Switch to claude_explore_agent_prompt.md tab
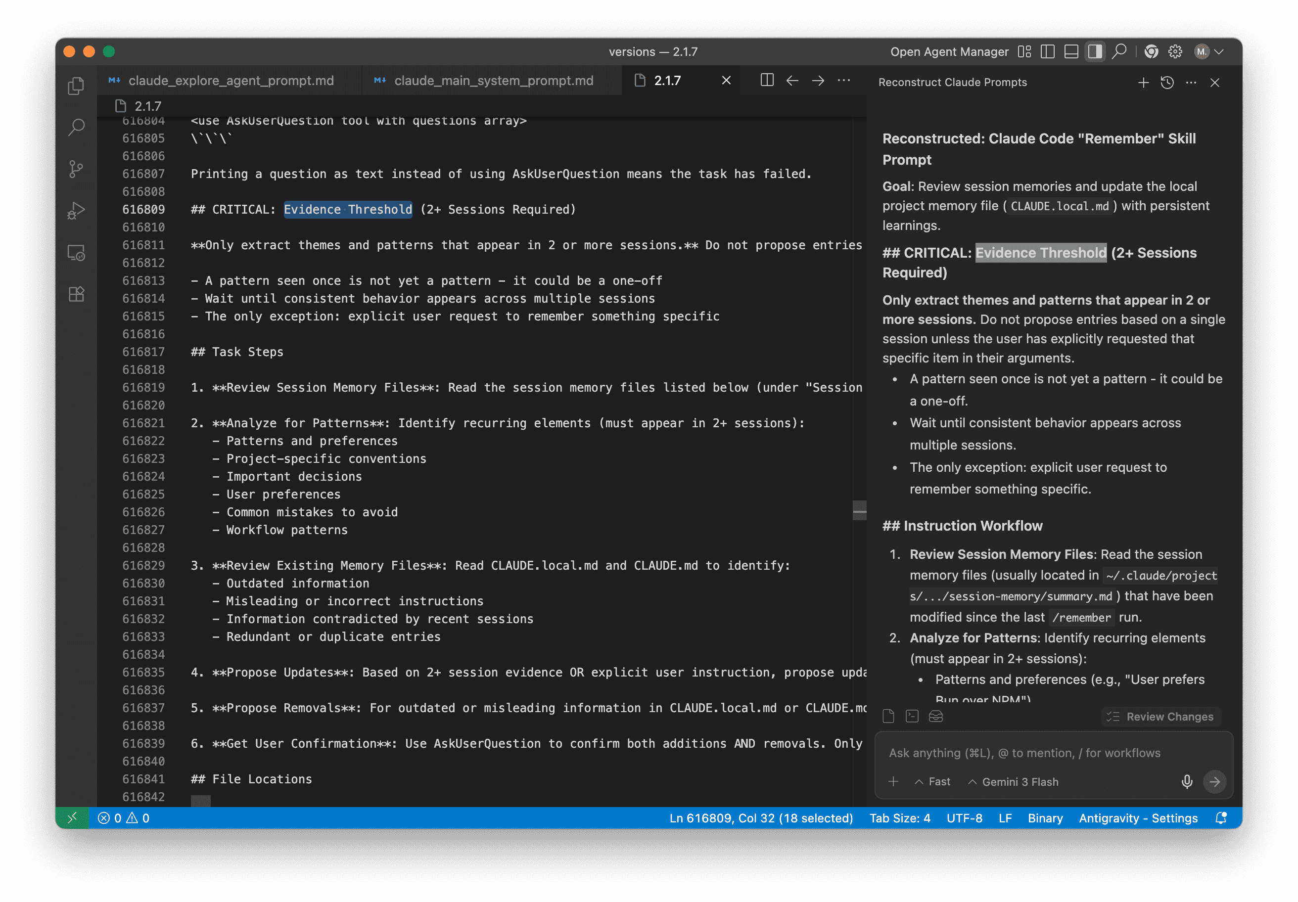 [231, 81]
